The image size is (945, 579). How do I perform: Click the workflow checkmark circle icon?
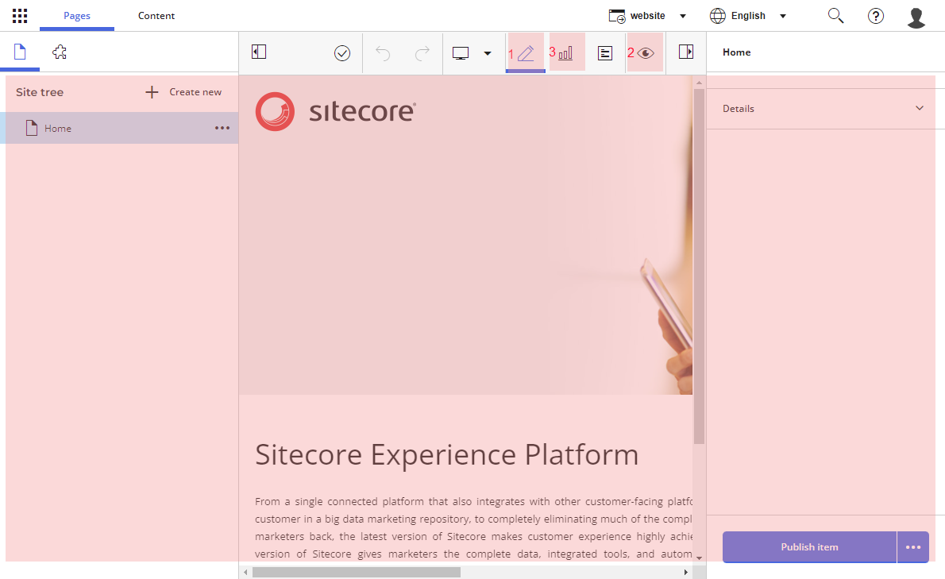point(341,53)
